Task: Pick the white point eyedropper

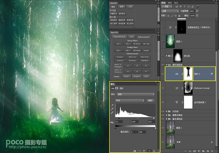Action: tap(112, 113)
